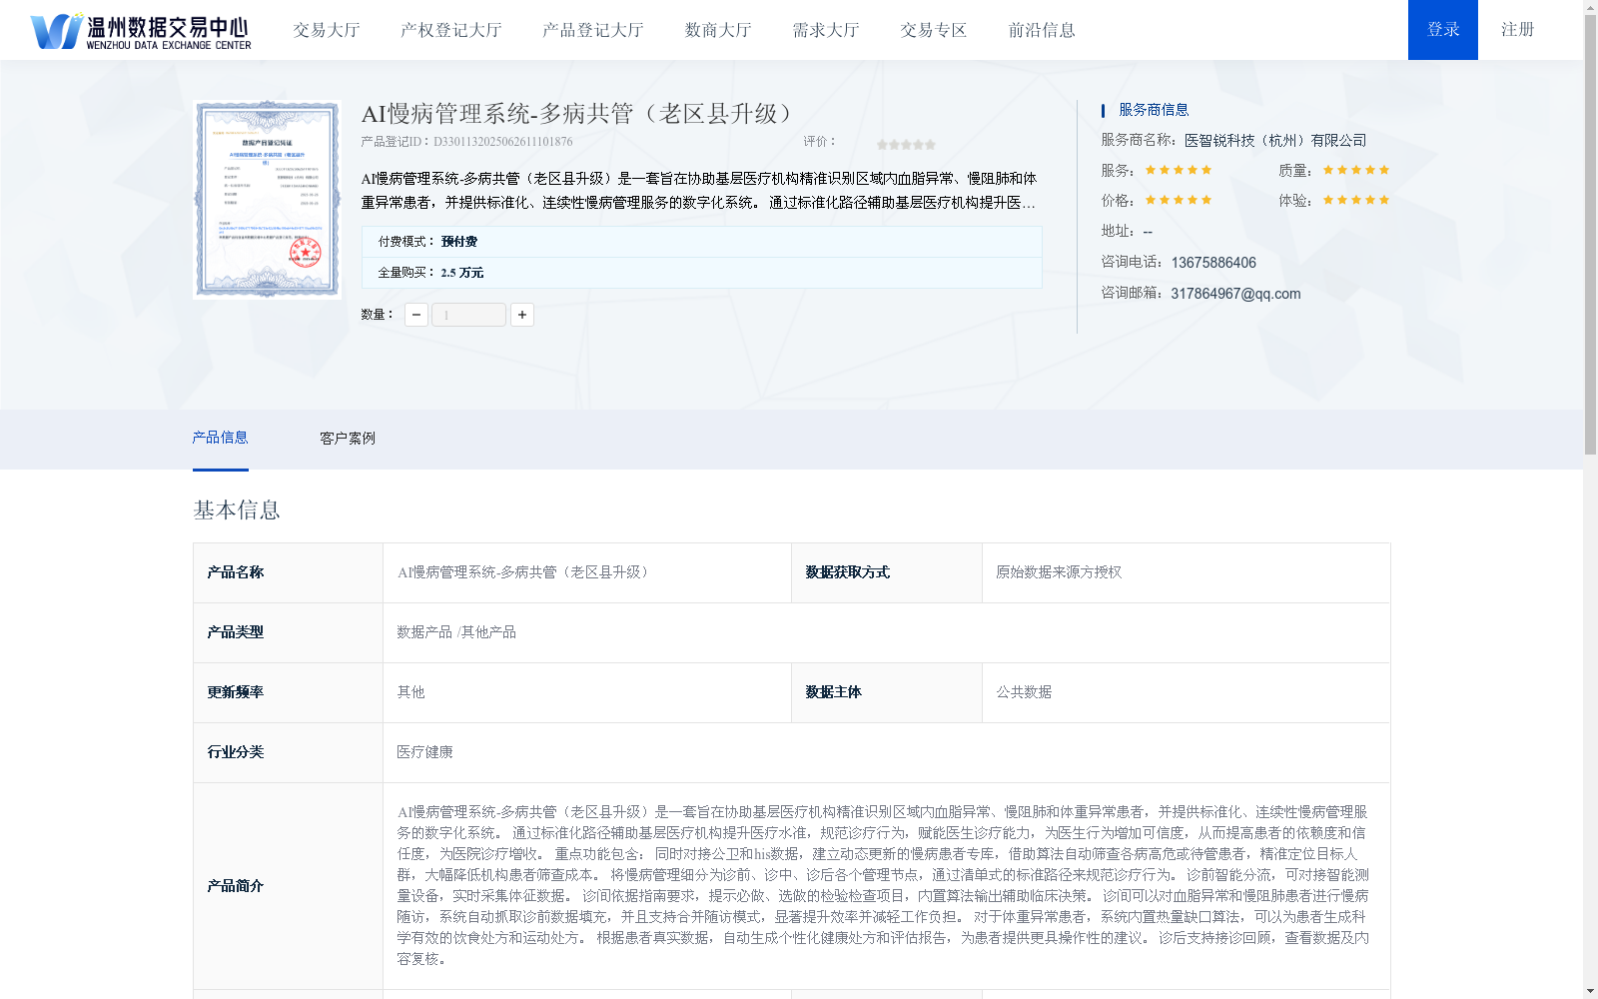Click the 服务 star rating
This screenshot has width=1598, height=999.
point(1179,170)
